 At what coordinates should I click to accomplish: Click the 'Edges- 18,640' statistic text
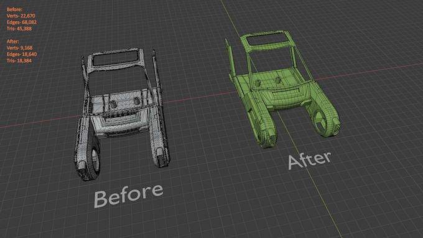tap(22, 54)
